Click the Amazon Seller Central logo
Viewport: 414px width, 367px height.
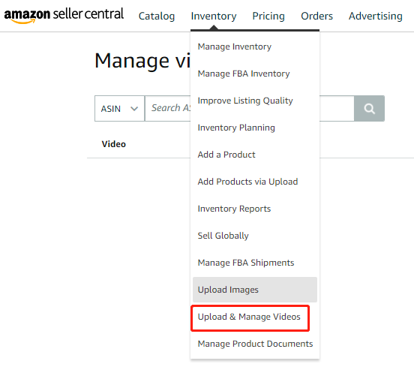click(x=64, y=15)
